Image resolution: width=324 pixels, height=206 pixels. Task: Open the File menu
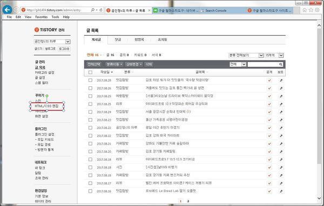pos(9,17)
